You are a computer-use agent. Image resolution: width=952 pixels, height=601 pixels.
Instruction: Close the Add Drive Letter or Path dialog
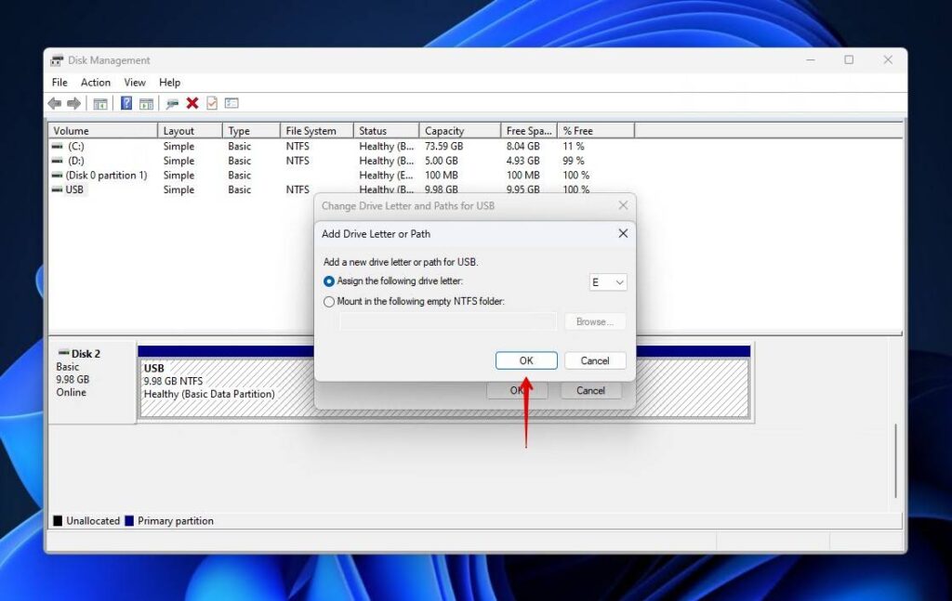[622, 233]
